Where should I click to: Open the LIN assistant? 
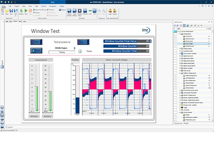click(95, 12)
